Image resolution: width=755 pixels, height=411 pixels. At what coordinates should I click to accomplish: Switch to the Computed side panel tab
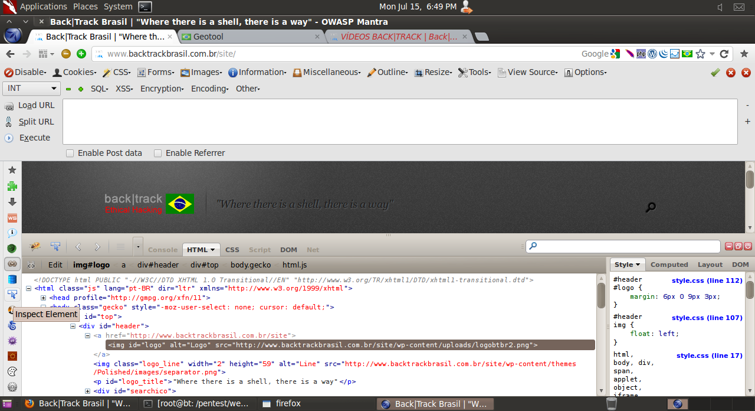pos(669,265)
